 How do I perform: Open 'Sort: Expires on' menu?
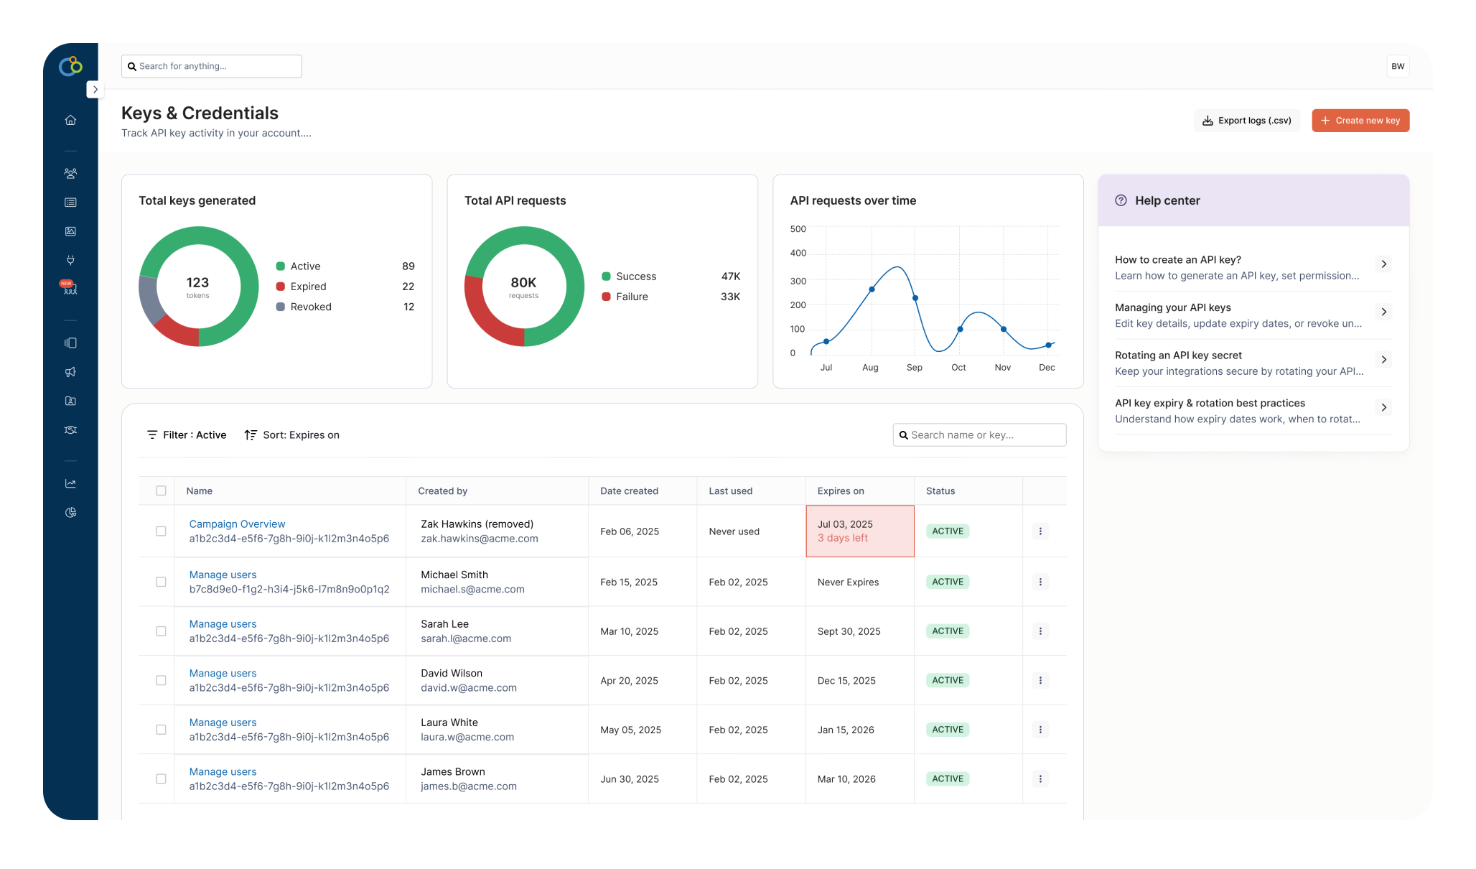pyautogui.click(x=291, y=435)
